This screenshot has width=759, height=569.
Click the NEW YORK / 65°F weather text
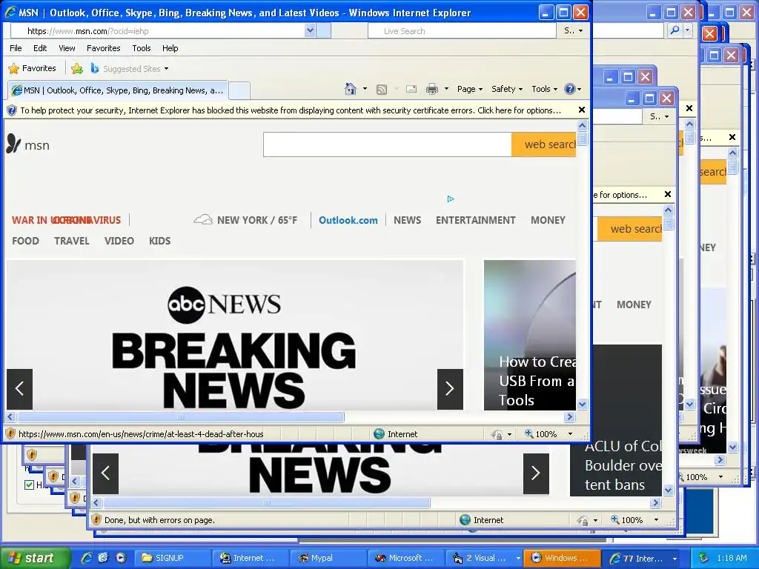[257, 220]
